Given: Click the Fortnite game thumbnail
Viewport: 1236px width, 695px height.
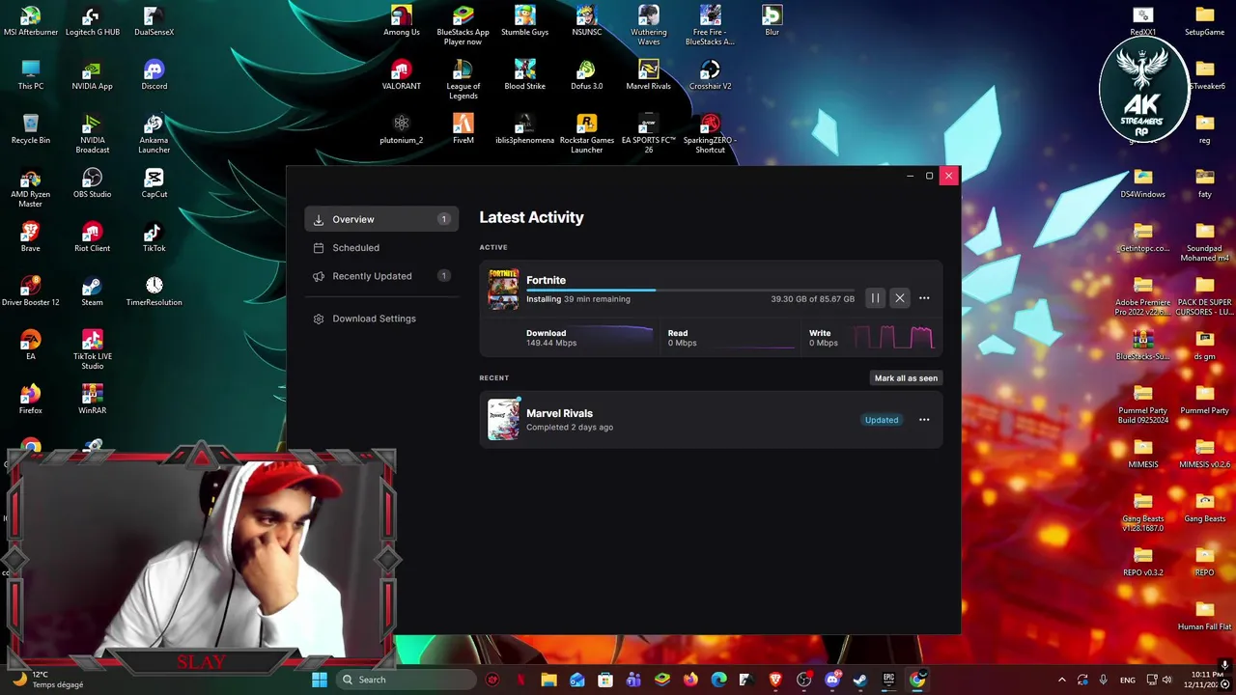Looking at the screenshot, I should pos(503,289).
